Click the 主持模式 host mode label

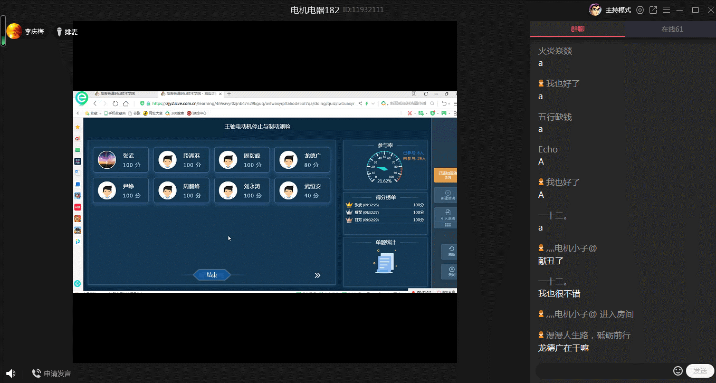618,10
